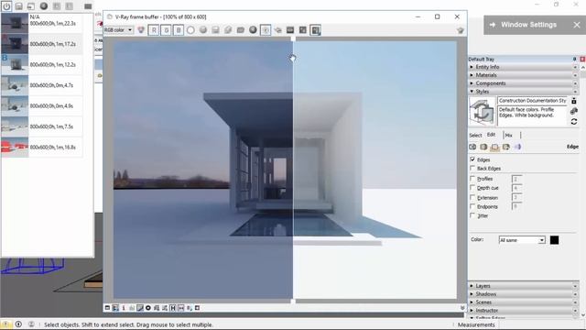Image resolution: width=586 pixels, height=330 pixels.
Task: Open the Background settings icon in Styles Edit
Action: (494, 147)
